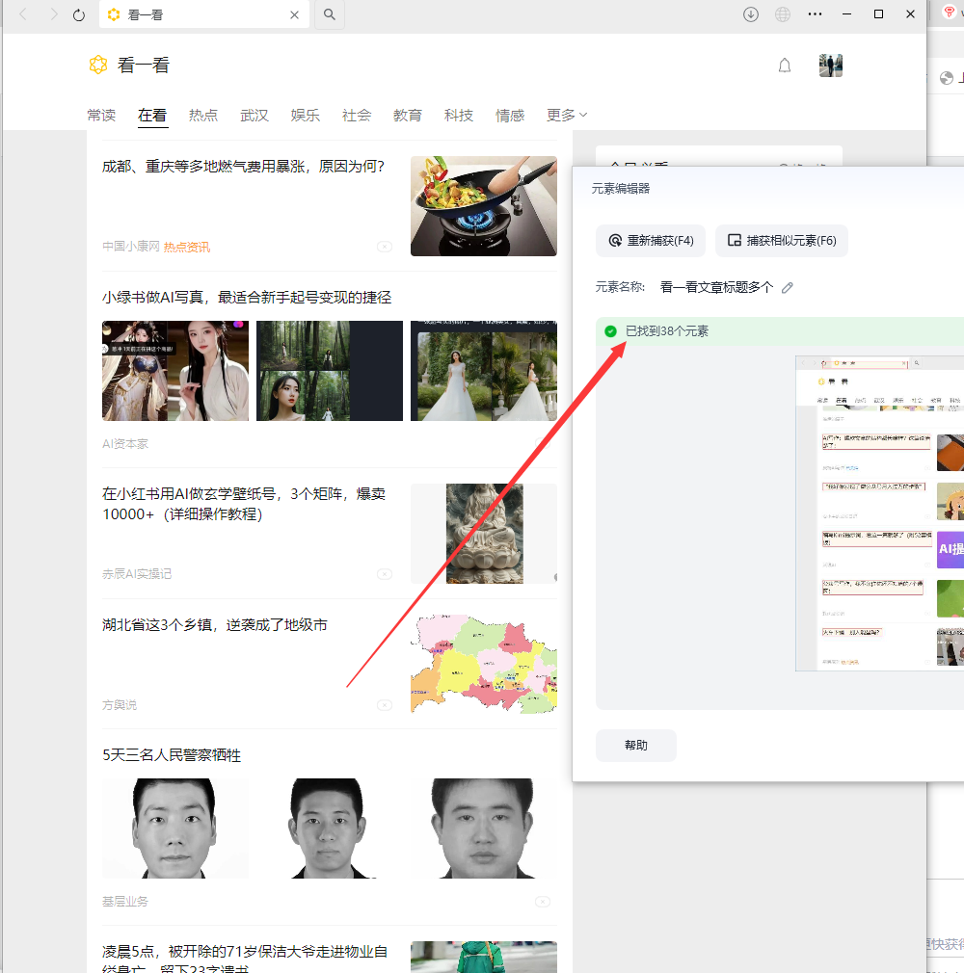Switch to the 热点 tab
964x973 pixels.
(x=202, y=116)
